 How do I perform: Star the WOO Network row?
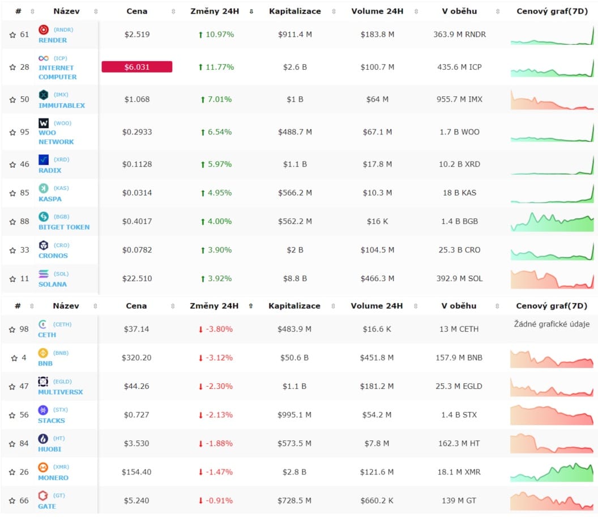tap(12, 132)
